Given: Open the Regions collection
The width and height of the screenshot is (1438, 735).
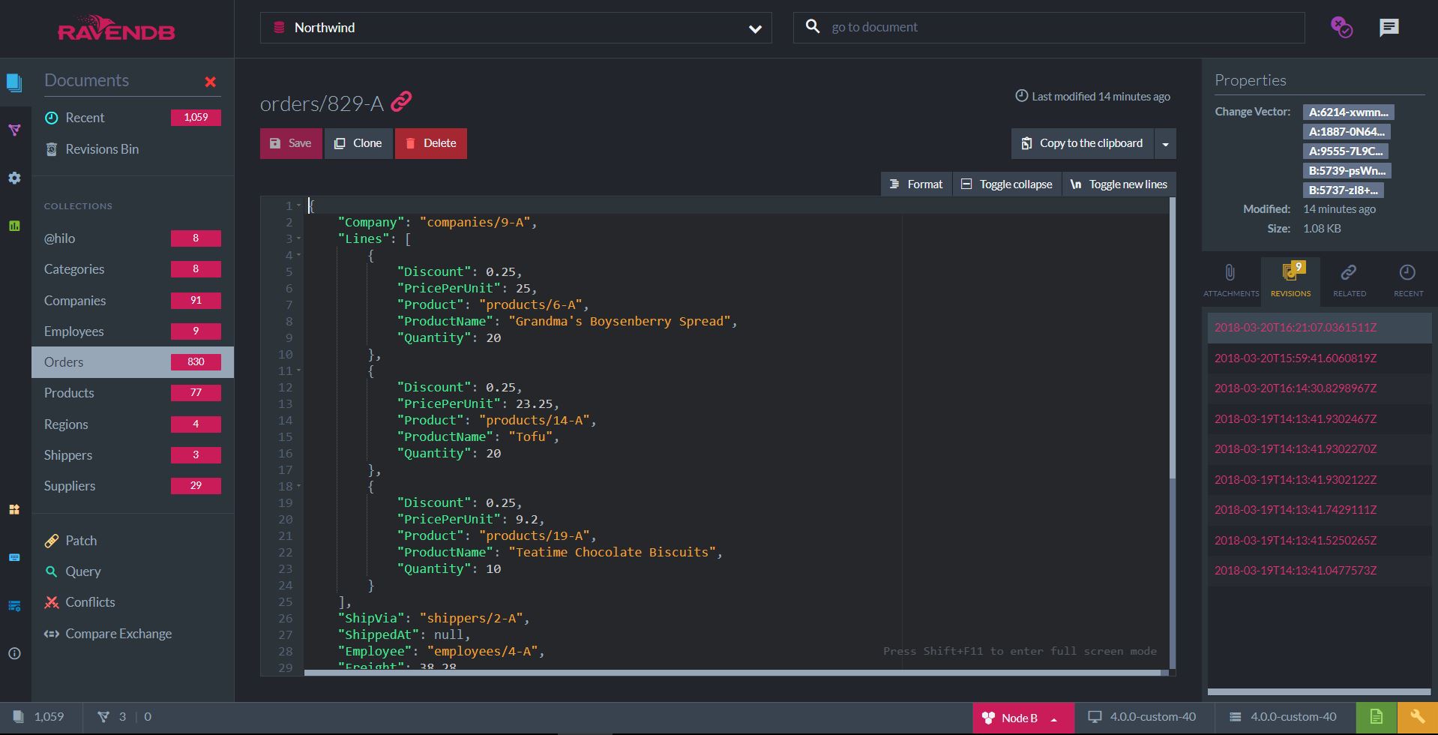Looking at the screenshot, I should (133, 424).
